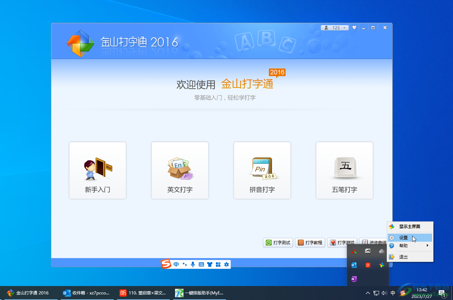Toggle punctuation mode on Sogou toolbar
This screenshot has width=453, height=300.
tap(185, 264)
